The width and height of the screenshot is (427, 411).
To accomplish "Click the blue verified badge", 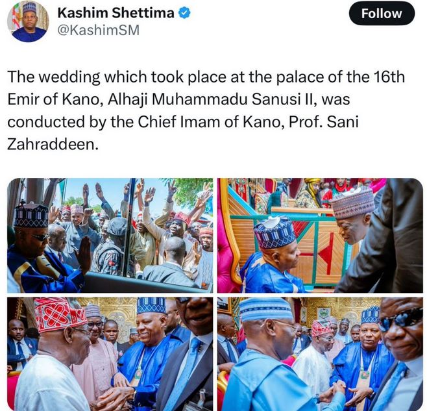I will coord(185,13).
